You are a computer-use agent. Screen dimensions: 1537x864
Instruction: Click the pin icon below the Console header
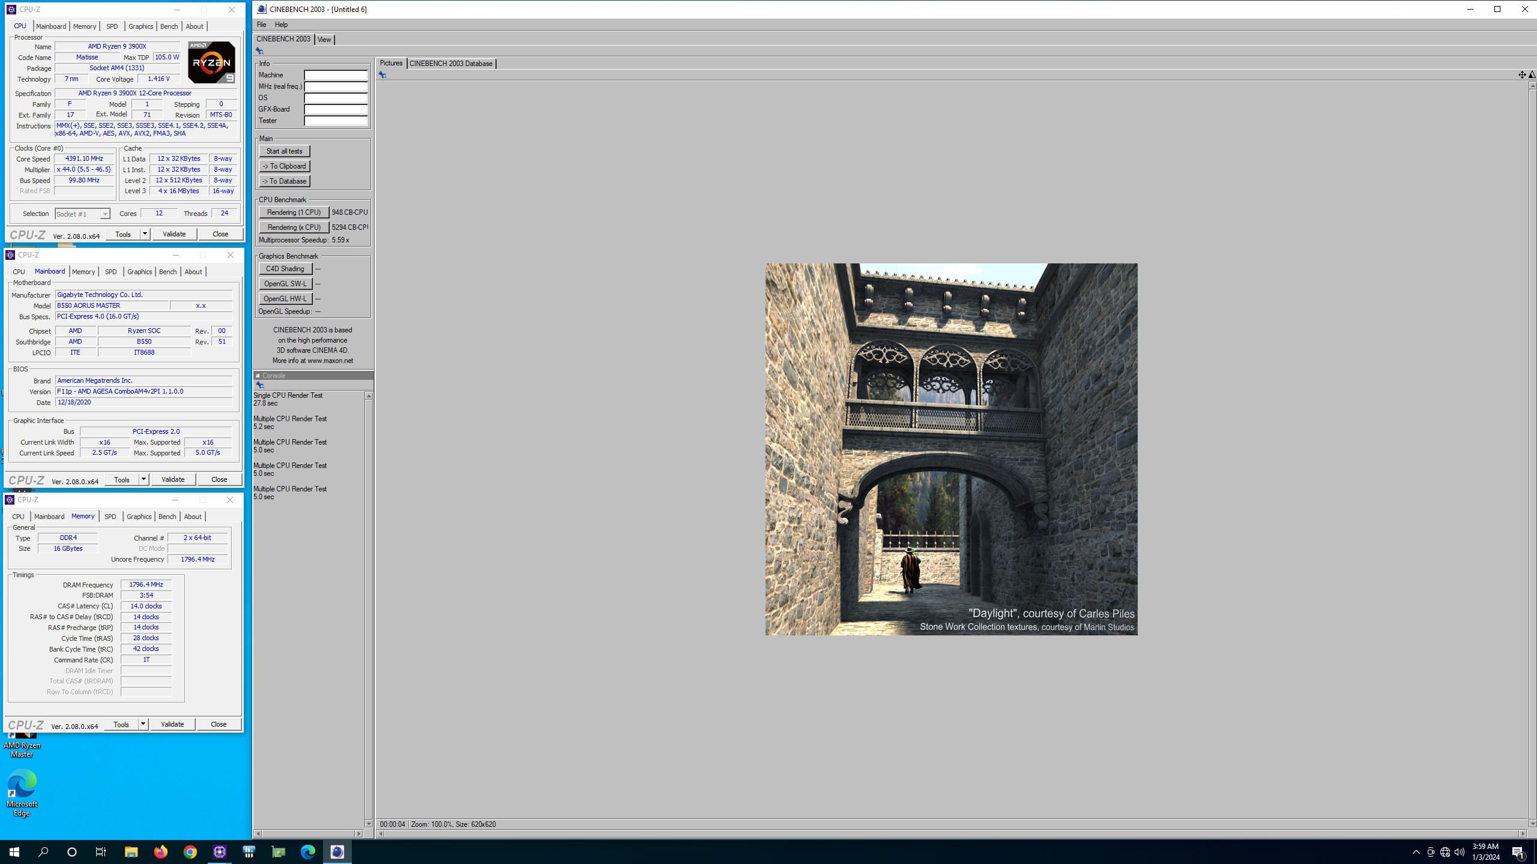click(x=260, y=385)
